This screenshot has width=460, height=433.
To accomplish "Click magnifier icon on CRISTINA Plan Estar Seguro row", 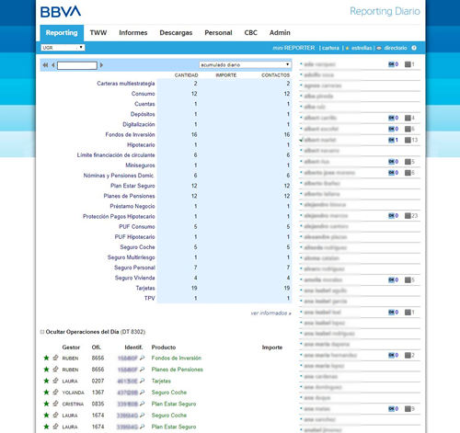I will point(142,404).
